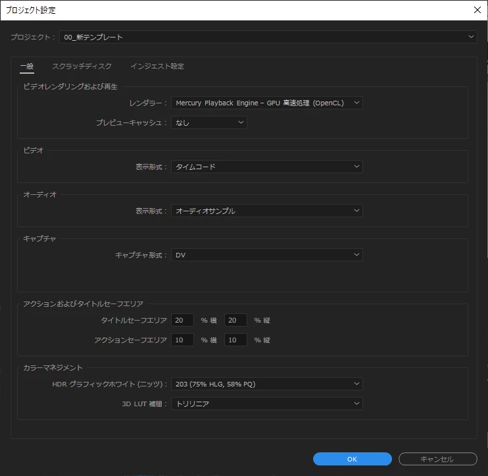Click the HDR グラフィックホワイト (ニッツ) label
Image resolution: width=488 pixels, height=476 pixels.
110,384
